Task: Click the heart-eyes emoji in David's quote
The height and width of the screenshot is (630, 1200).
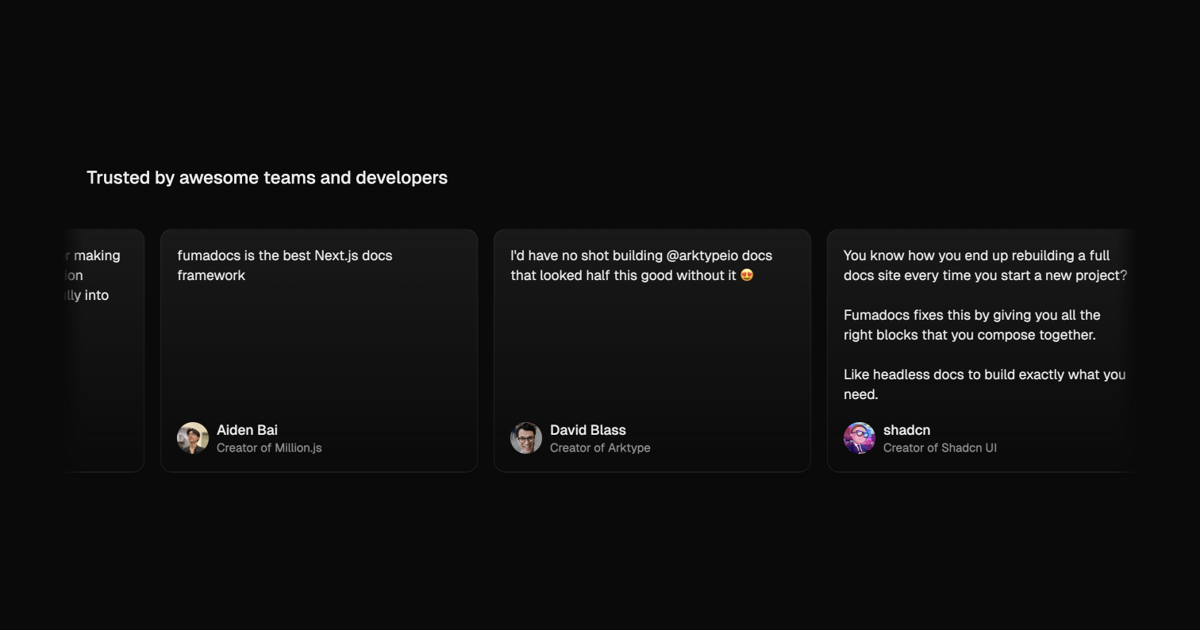Action: tap(746, 275)
